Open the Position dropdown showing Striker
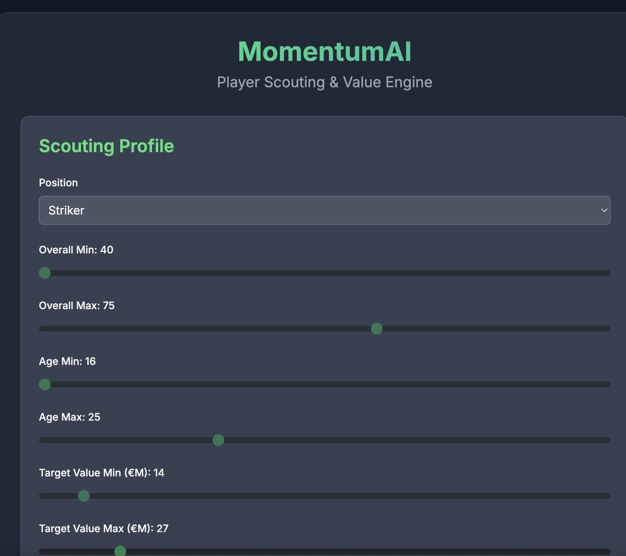 coord(324,210)
